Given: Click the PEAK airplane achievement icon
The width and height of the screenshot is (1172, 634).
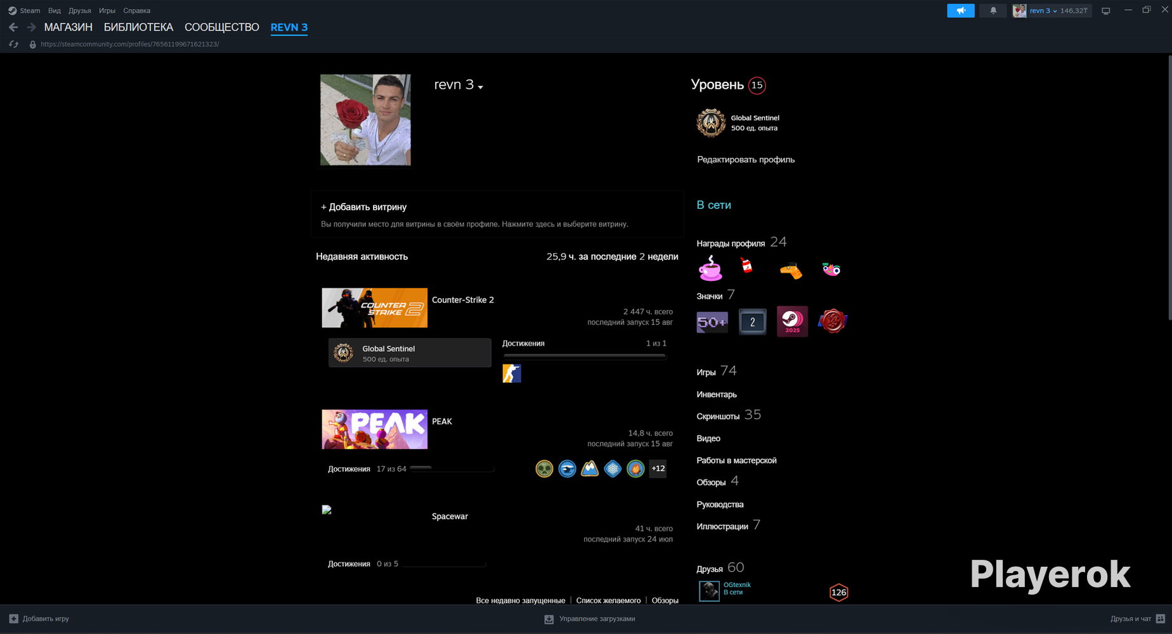Looking at the screenshot, I should click(567, 469).
